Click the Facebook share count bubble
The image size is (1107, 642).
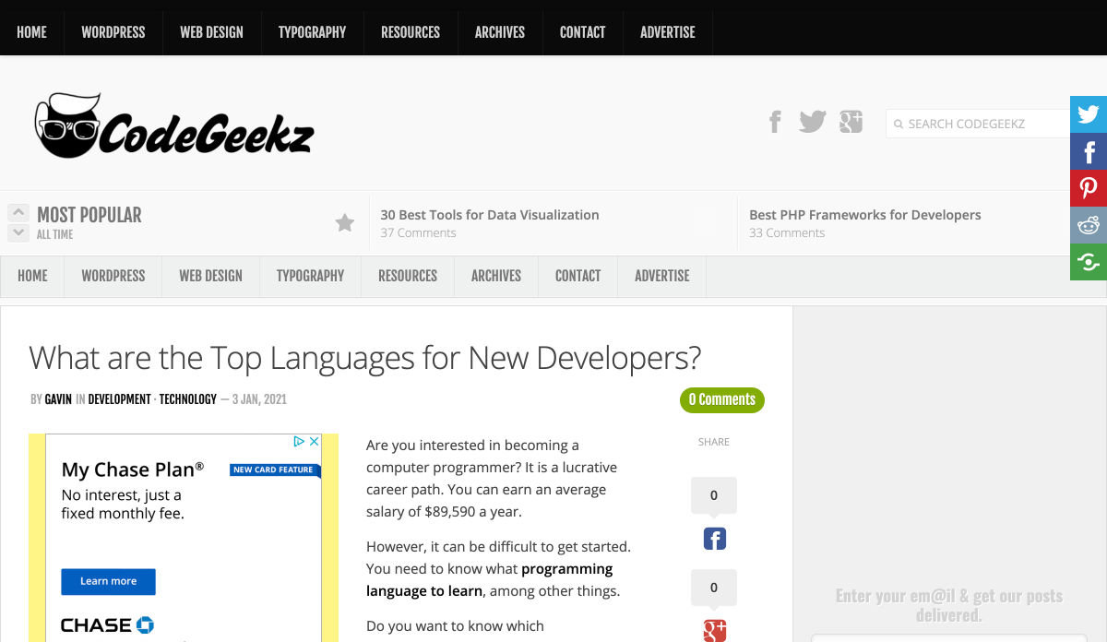pyautogui.click(x=714, y=496)
